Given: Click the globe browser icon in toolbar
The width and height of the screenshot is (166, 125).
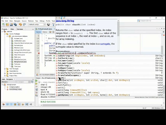Looking at the screenshot, I should [x=49, y=24].
